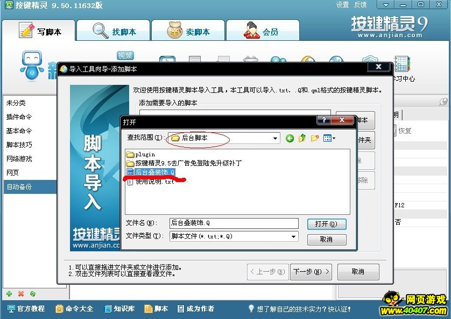
Task: Click the F12 value in right panel
Action: click(399, 205)
